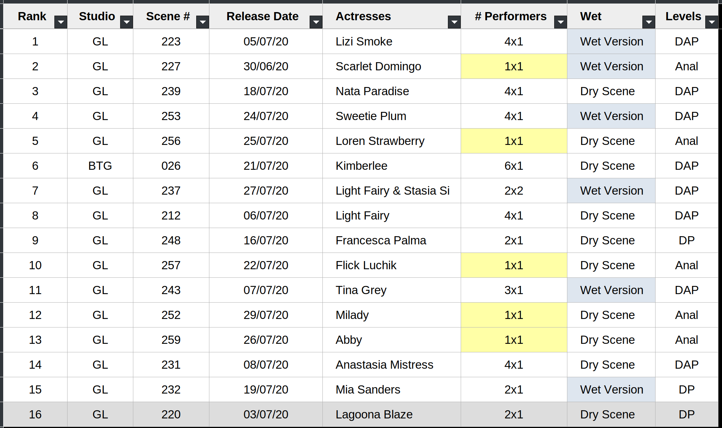Select the Release Date header cell

pyautogui.click(x=262, y=16)
